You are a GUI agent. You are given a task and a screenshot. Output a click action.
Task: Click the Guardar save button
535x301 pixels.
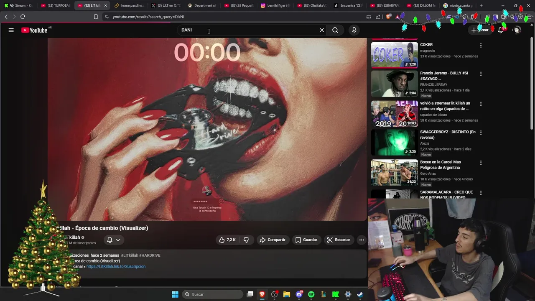click(306, 240)
